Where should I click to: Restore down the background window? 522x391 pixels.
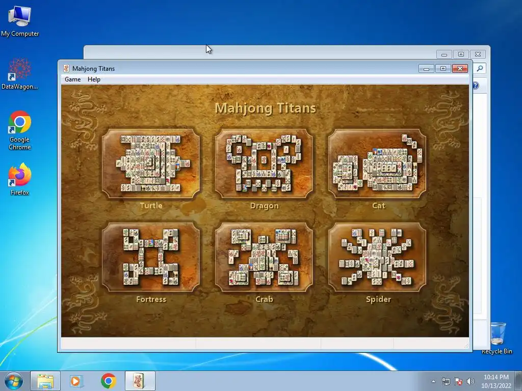coord(461,54)
